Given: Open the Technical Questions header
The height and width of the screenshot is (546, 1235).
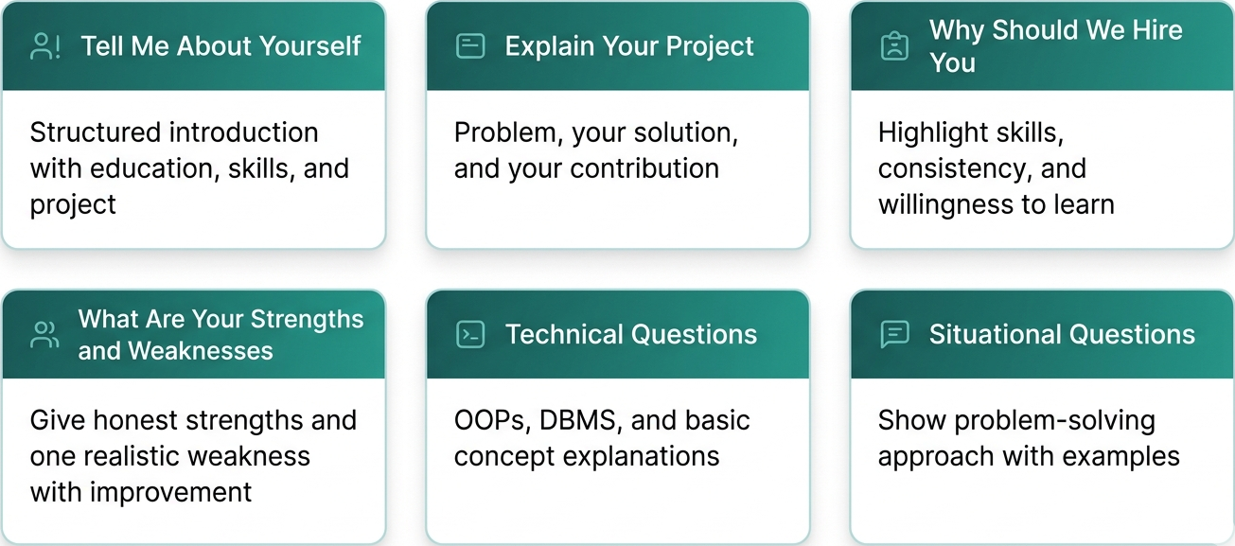Looking at the screenshot, I should coord(631,334).
